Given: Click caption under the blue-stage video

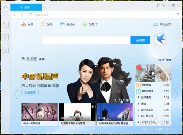Looking at the screenshot, I should click(x=115, y=123).
